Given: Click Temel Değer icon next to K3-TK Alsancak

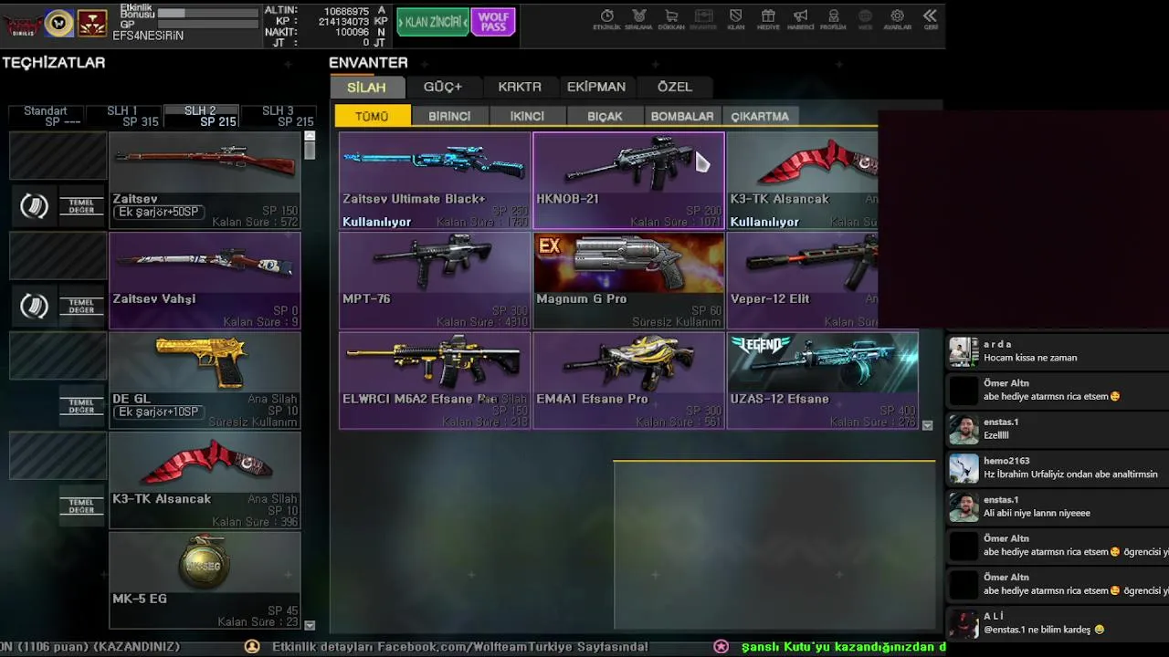Looking at the screenshot, I should pos(81,506).
